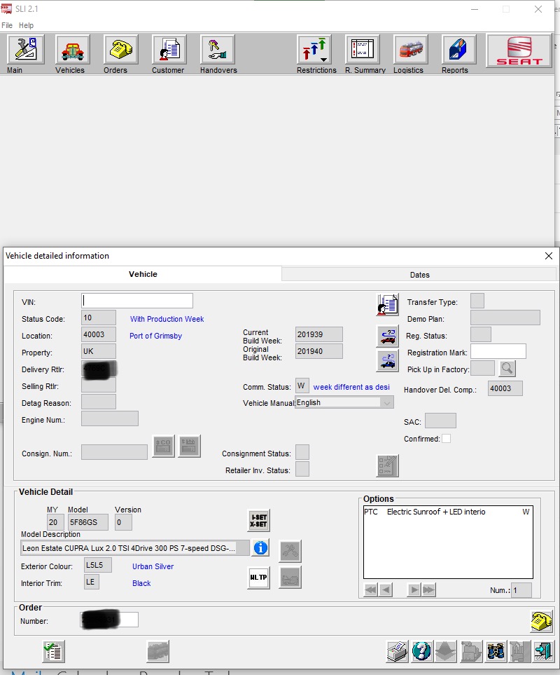Select the Original Build Week value 201940
The height and width of the screenshot is (675, 560).
pos(319,351)
